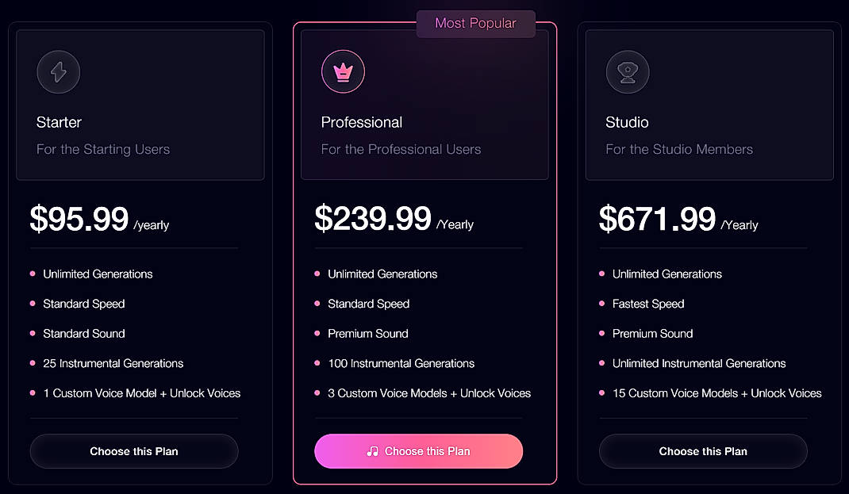This screenshot has height=494, width=849.
Task: Click the circled lightning badge above Starter text
Action: click(x=58, y=71)
